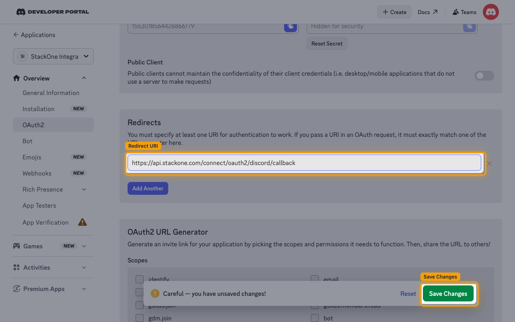Image resolution: width=515 pixels, height=322 pixels.
Task: Click NEW badge beside Webhooks
Action: click(78, 173)
